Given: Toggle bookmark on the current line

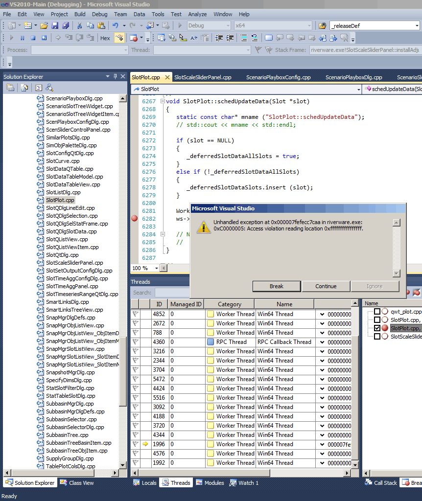Looking at the screenshot, I should [x=269, y=38].
